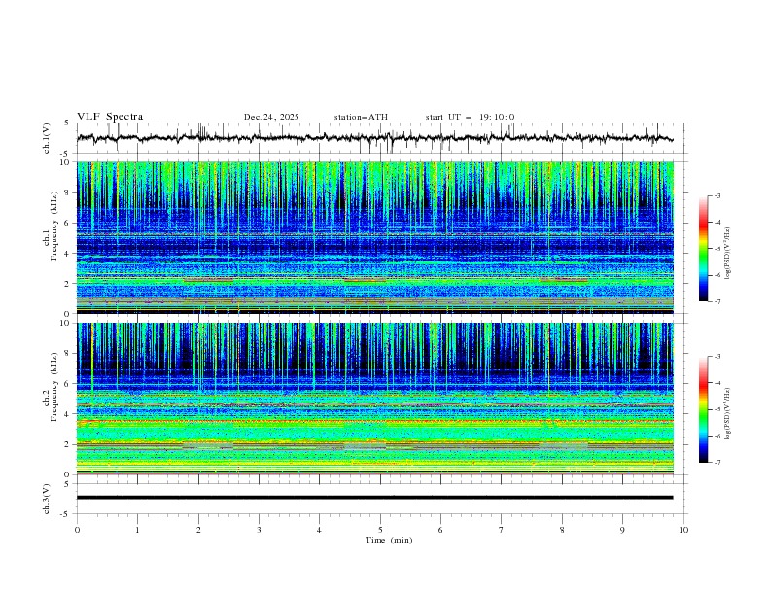Click the start UT 19:10:0 timestamp

470,117
